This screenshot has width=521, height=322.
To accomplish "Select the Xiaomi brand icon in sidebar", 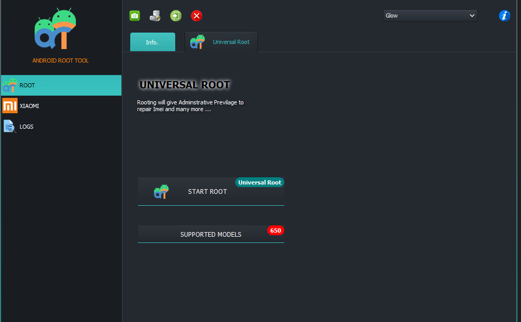I will 10,106.
